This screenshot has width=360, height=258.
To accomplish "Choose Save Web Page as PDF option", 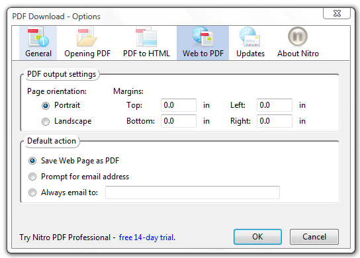I will point(32,161).
